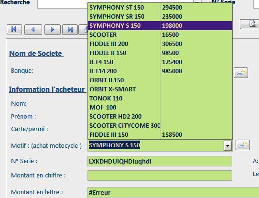Click the magnifier search preview button
259x198 pixels.
pos(250,24)
